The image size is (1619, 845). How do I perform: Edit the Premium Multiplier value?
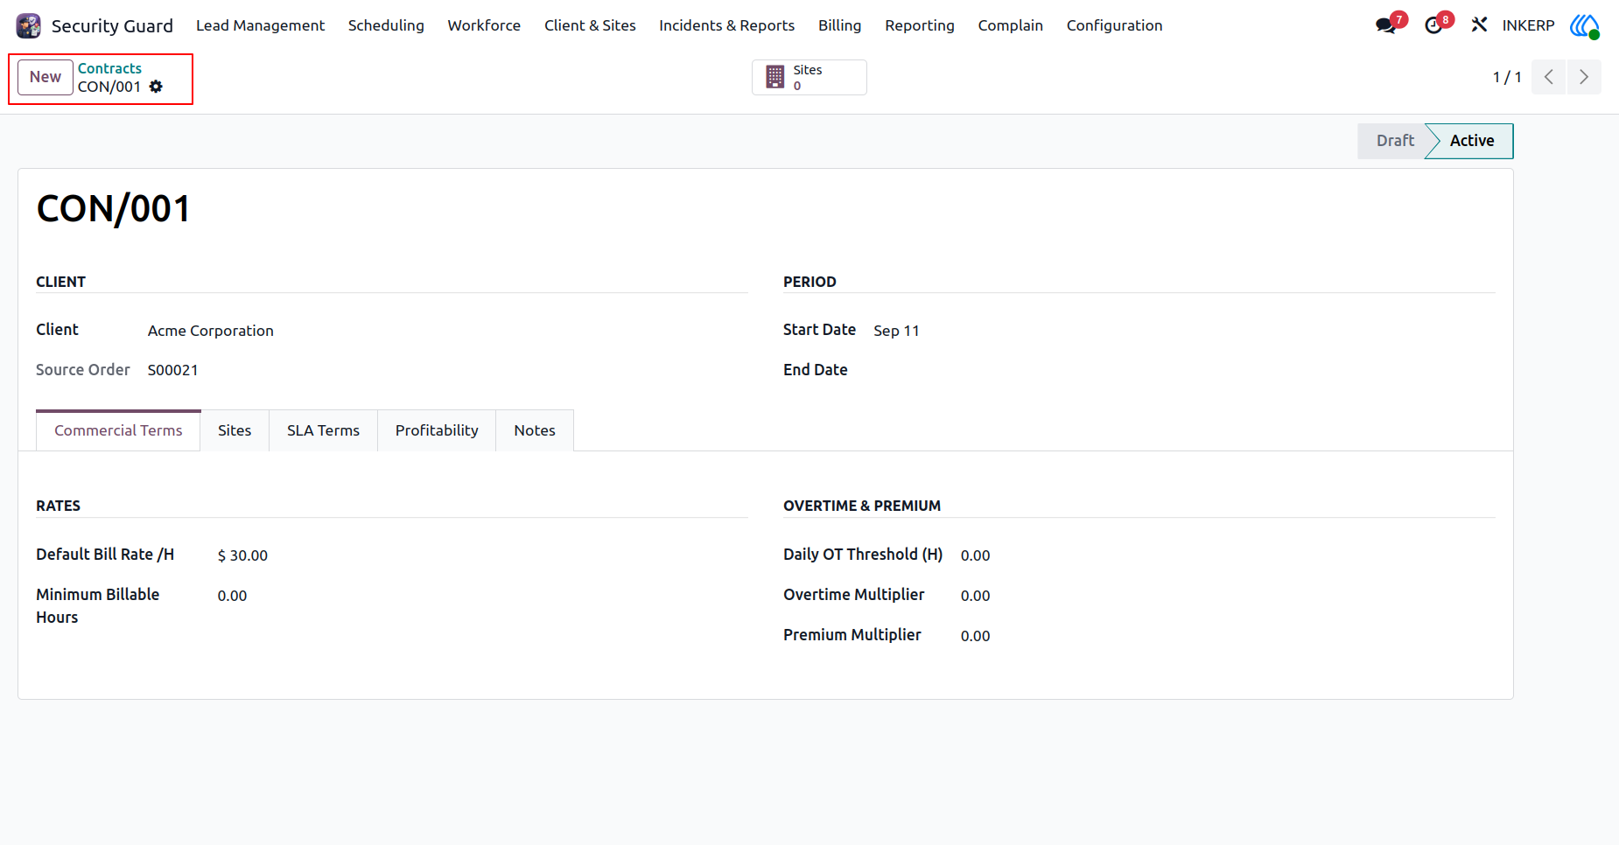(x=975, y=636)
